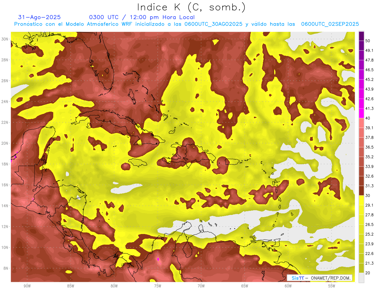The width and height of the screenshot is (376, 290).
Task: Click the color bar value 36.5
Action: point(369,147)
